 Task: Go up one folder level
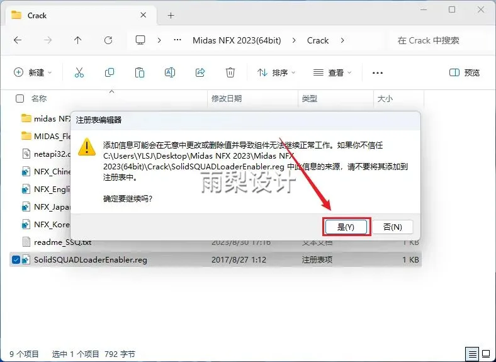tap(78, 40)
